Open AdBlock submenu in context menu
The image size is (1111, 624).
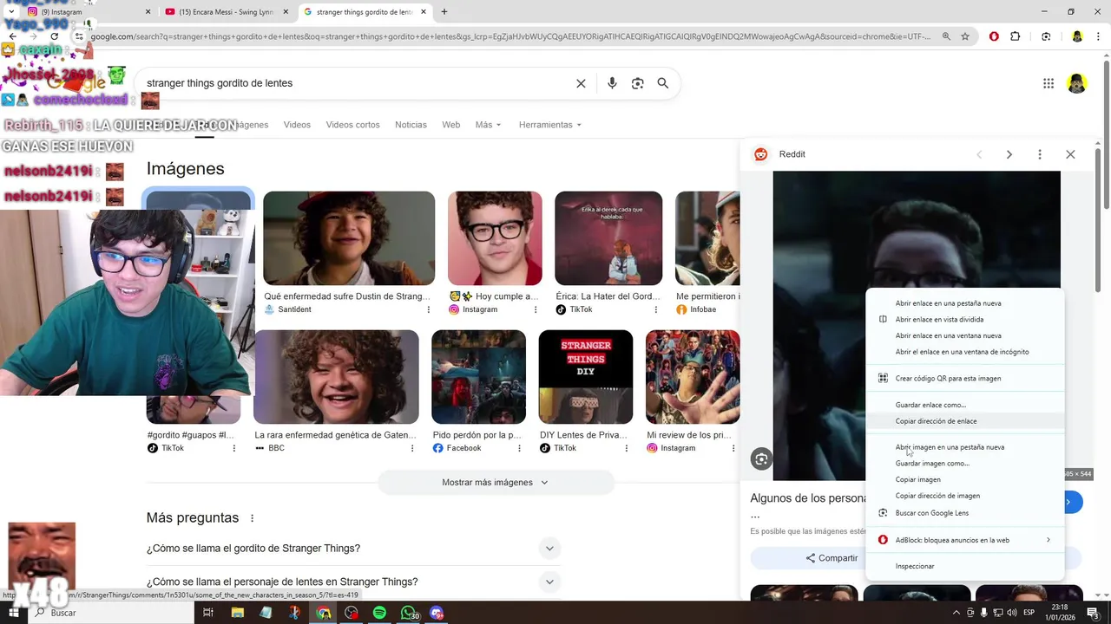tap(964, 540)
